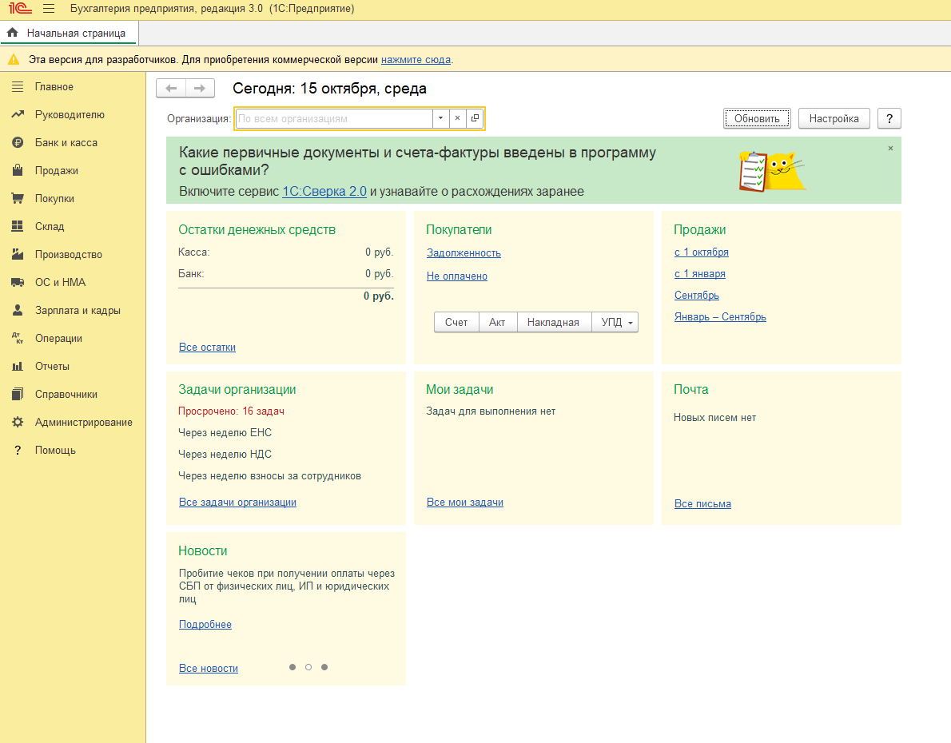Switch to Начальная страница tab
Image resolution: width=951 pixels, height=743 pixels.
click(x=69, y=34)
